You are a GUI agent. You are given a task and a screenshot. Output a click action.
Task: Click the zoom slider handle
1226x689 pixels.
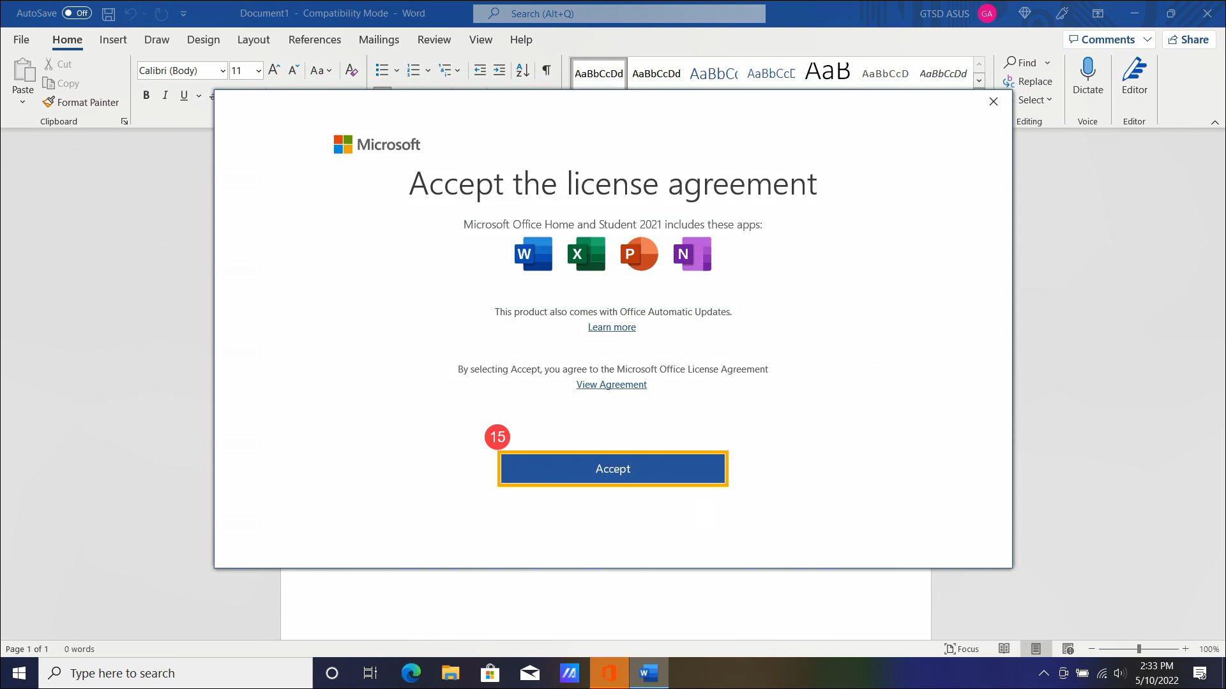1139,649
